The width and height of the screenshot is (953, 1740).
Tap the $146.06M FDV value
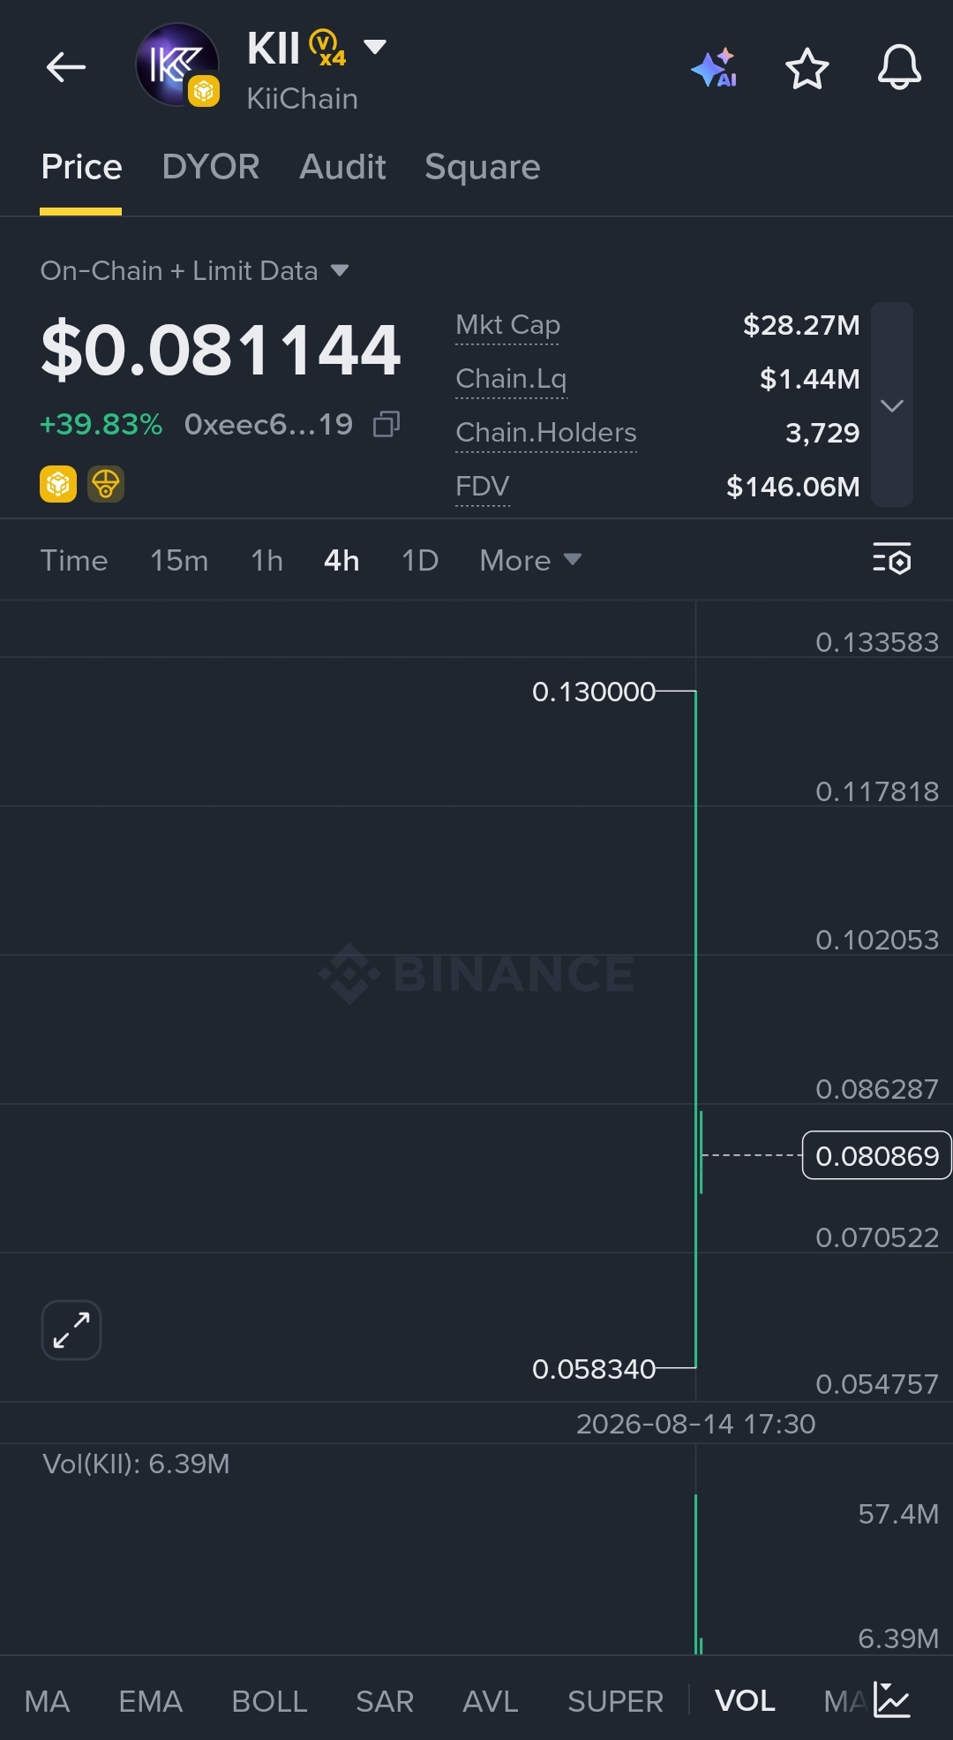[792, 487]
